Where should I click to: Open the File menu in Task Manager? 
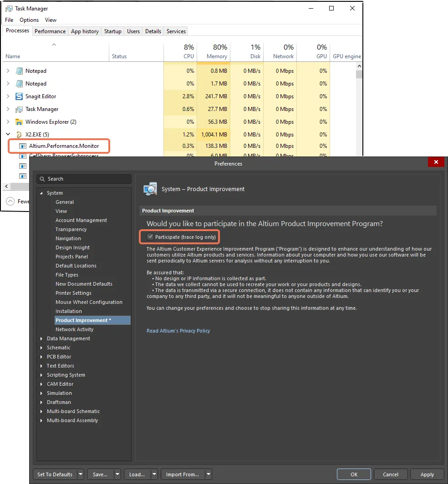click(x=9, y=20)
